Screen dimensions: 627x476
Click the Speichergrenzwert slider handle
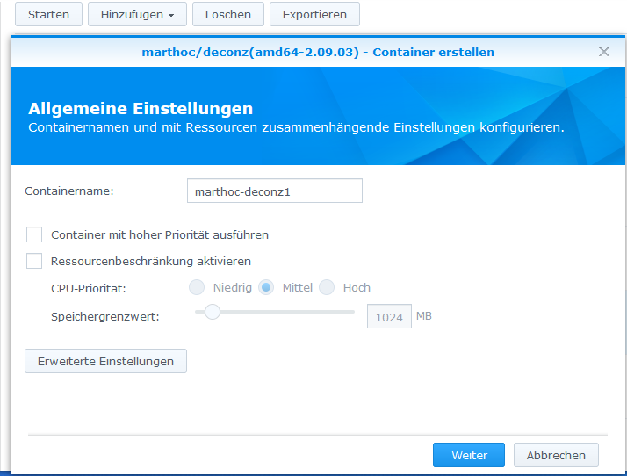point(213,312)
